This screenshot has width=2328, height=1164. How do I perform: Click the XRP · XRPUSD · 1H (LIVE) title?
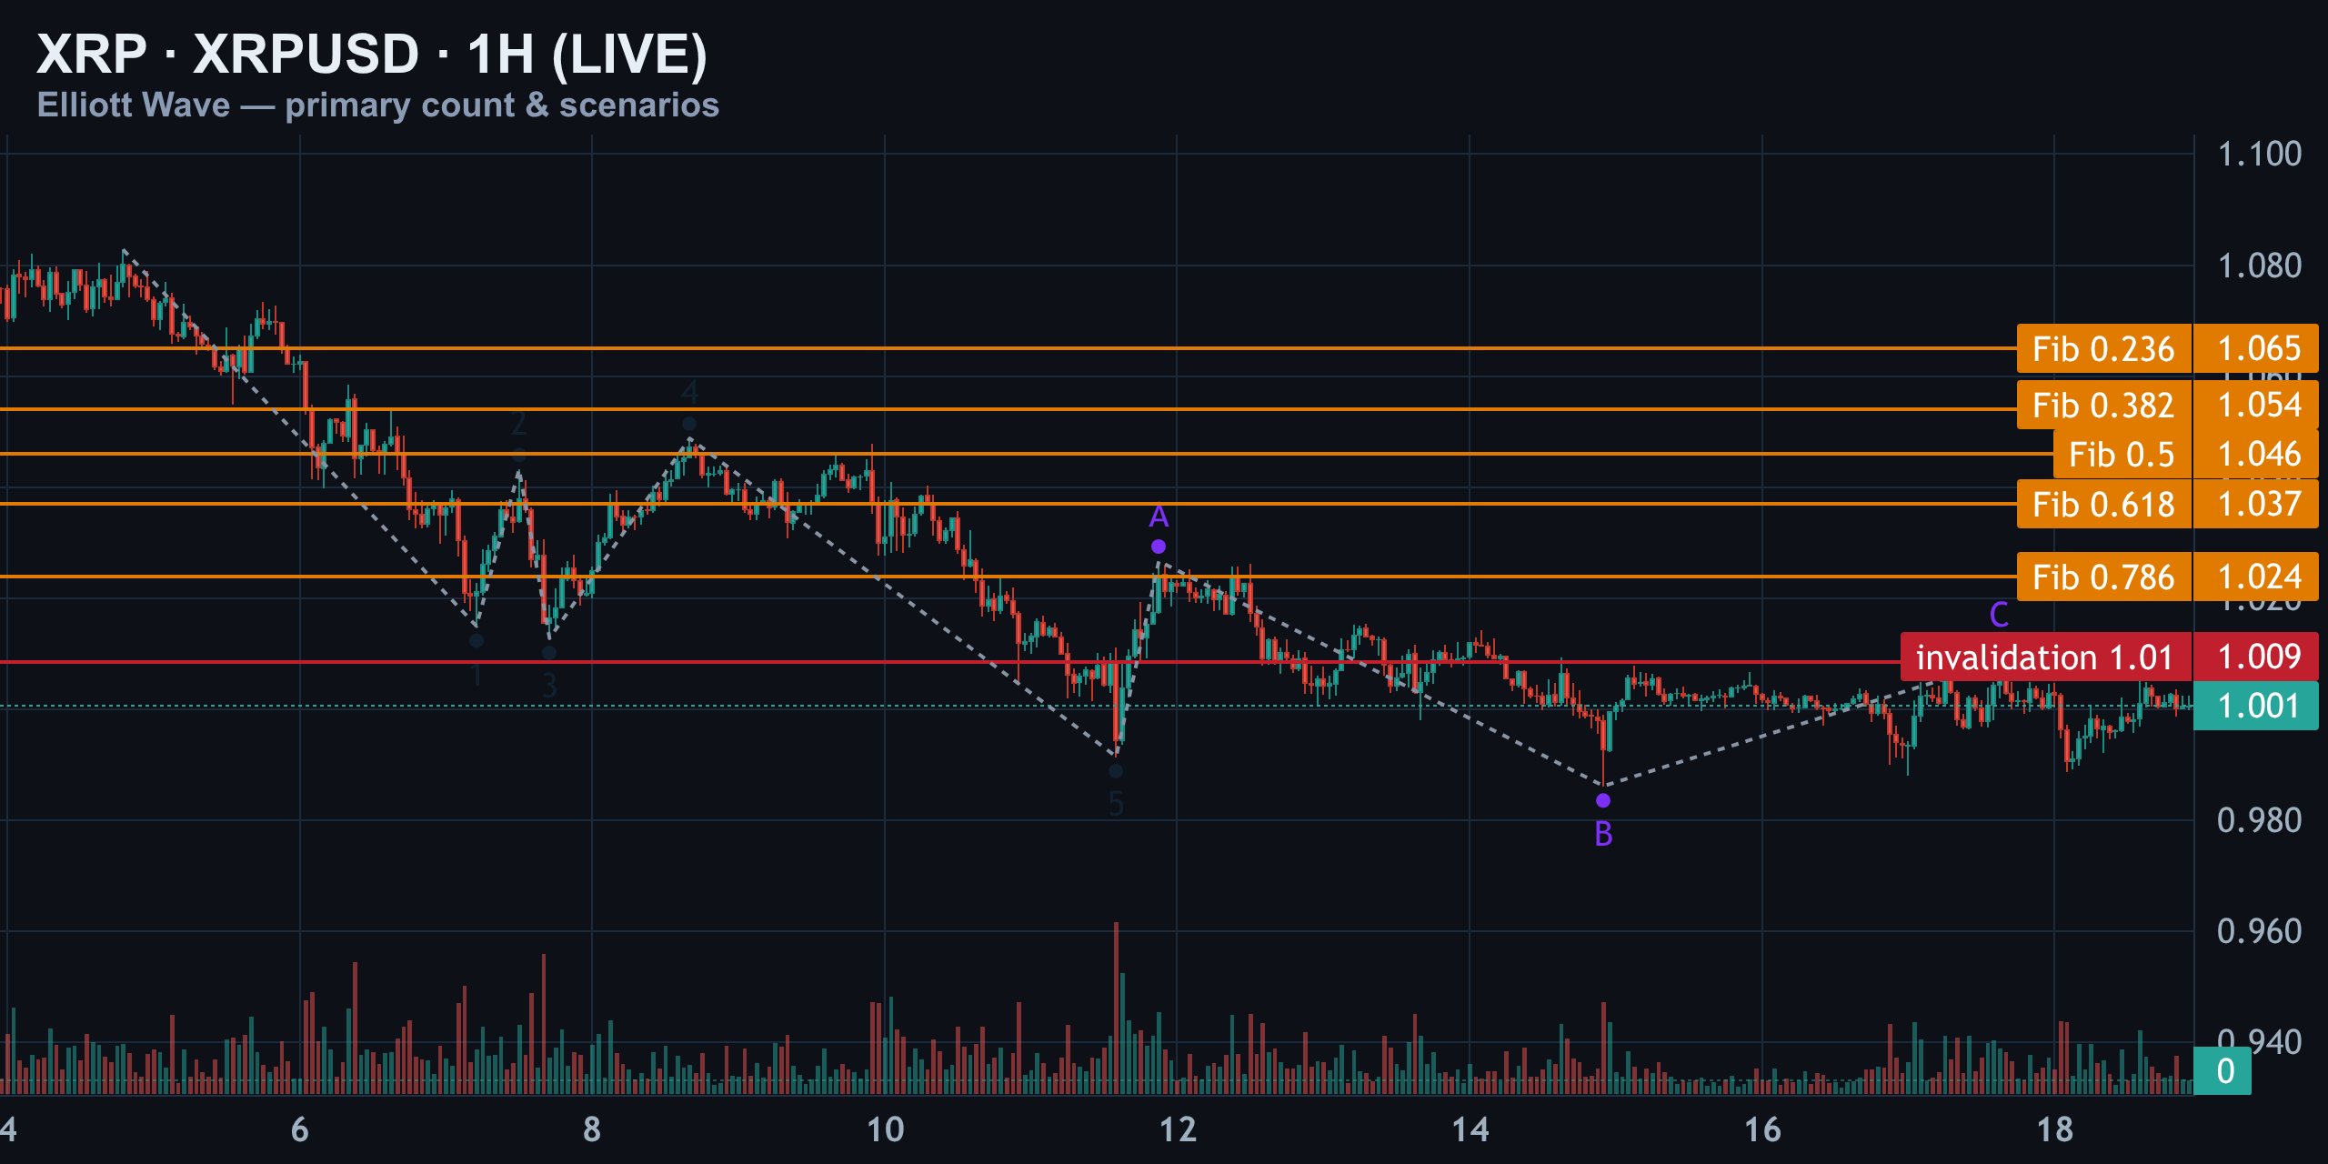[372, 54]
